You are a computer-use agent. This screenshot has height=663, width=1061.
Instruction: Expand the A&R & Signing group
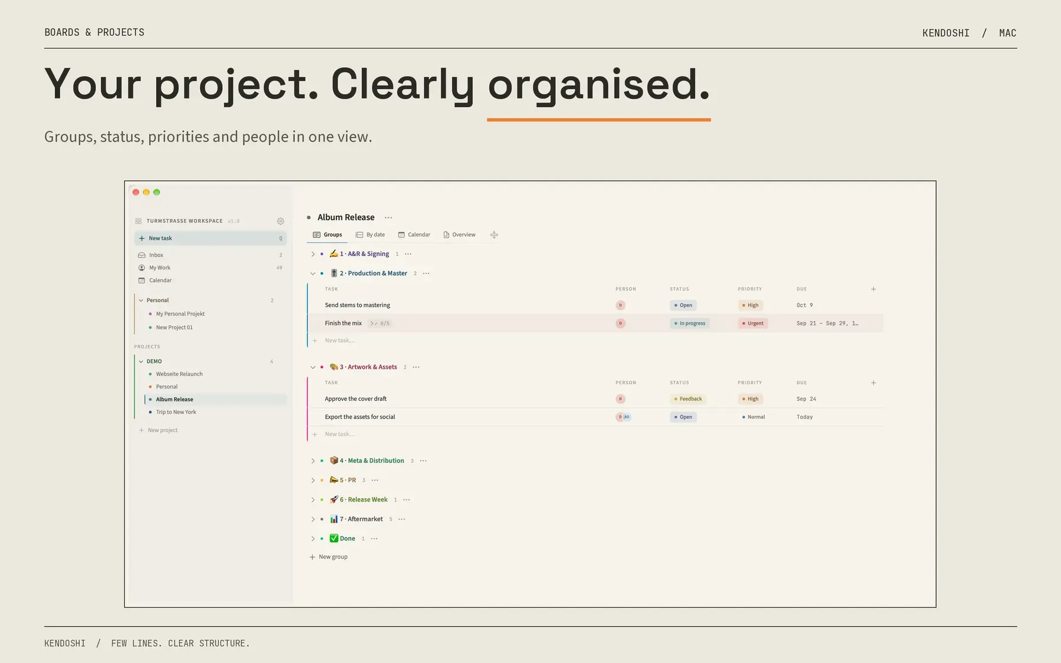coord(313,254)
